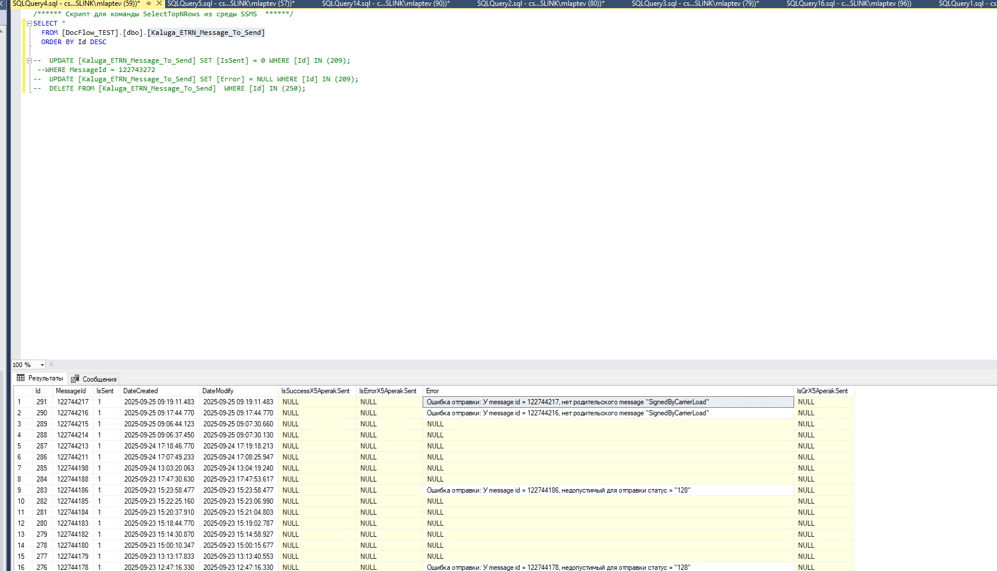The image size is (997, 571).
Task: Select result row header number 9
Action: coord(23,490)
